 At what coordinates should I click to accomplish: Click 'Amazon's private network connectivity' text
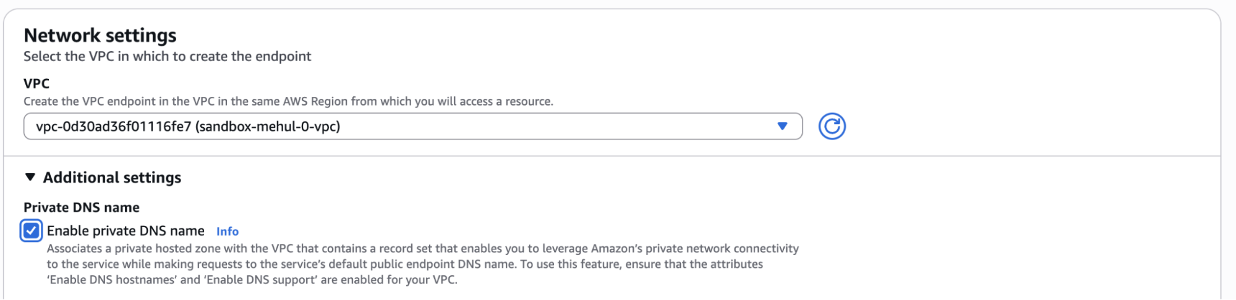pos(695,249)
